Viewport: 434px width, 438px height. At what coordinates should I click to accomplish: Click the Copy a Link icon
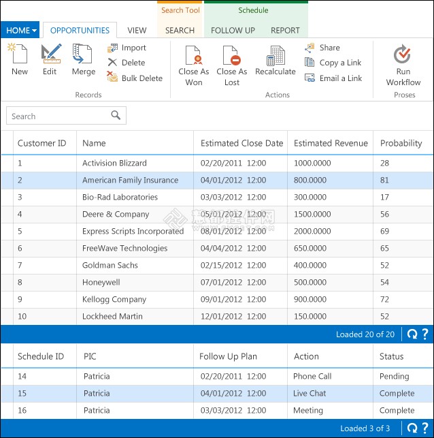[x=310, y=62]
